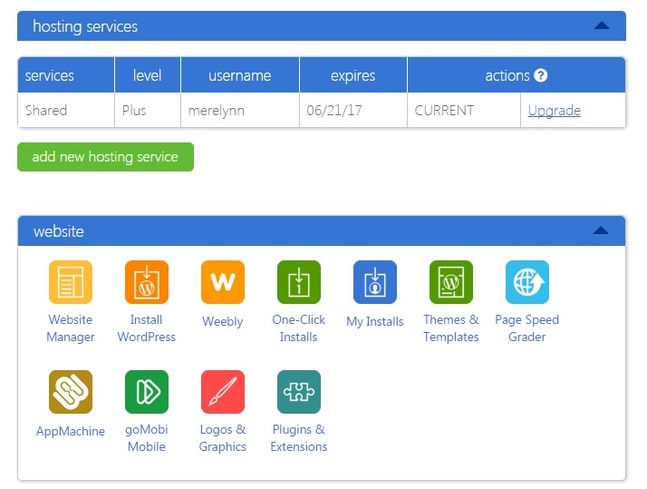Click the level column header
The height and width of the screenshot is (489, 647).
point(148,75)
